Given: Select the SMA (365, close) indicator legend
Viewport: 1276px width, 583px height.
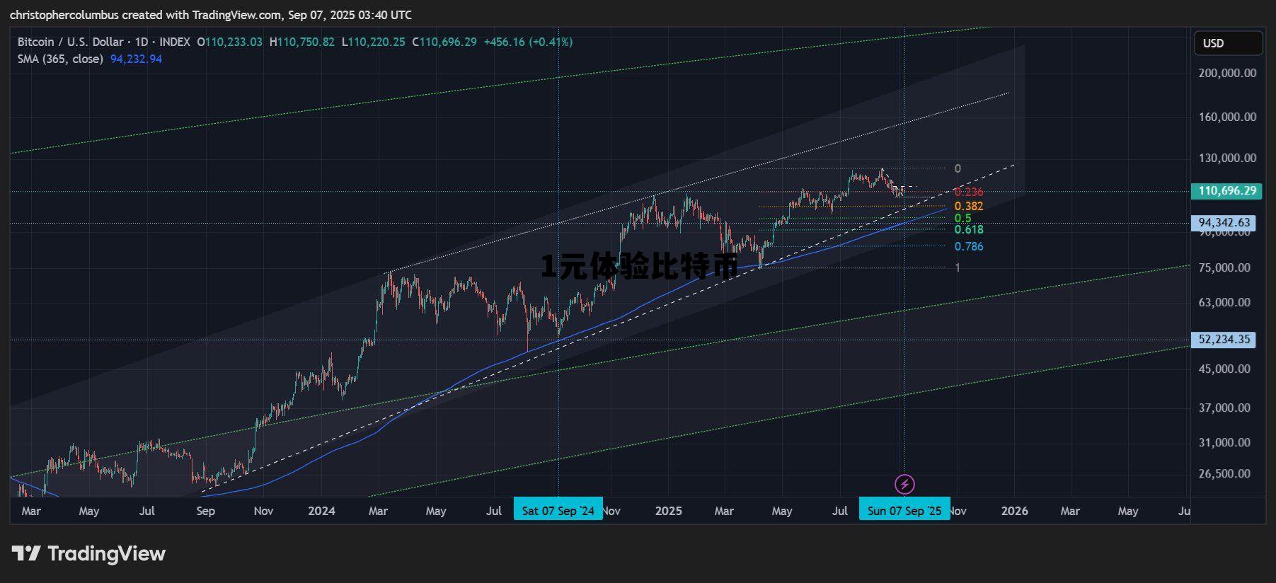Looking at the screenshot, I should [x=60, y=59].
